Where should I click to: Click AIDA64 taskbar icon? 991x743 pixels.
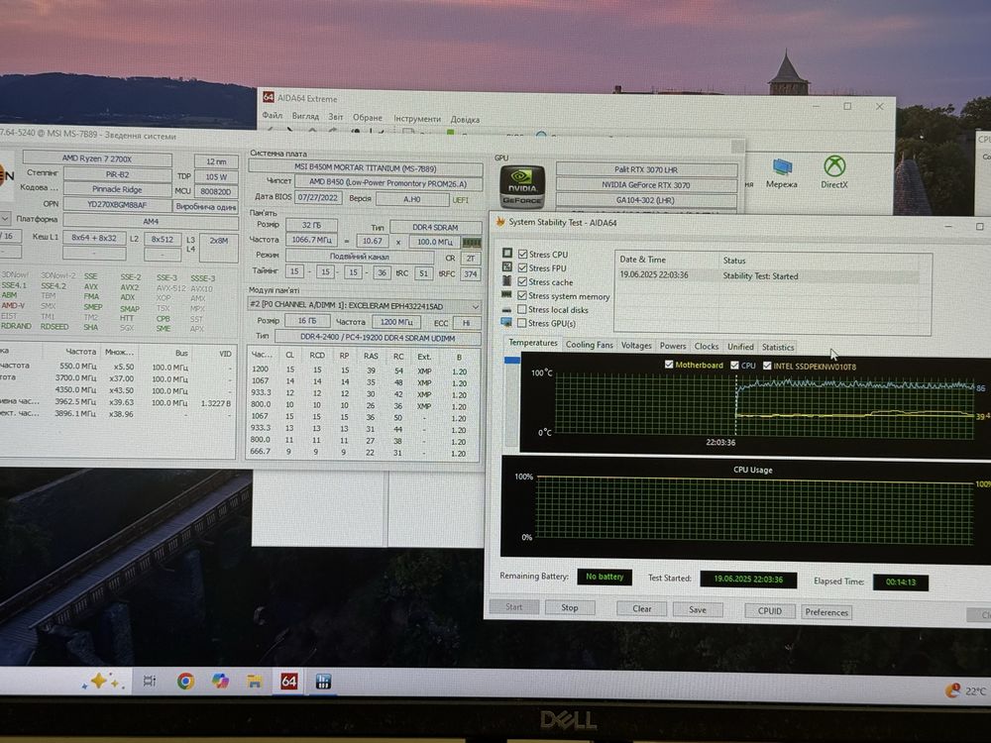[288, 682]
